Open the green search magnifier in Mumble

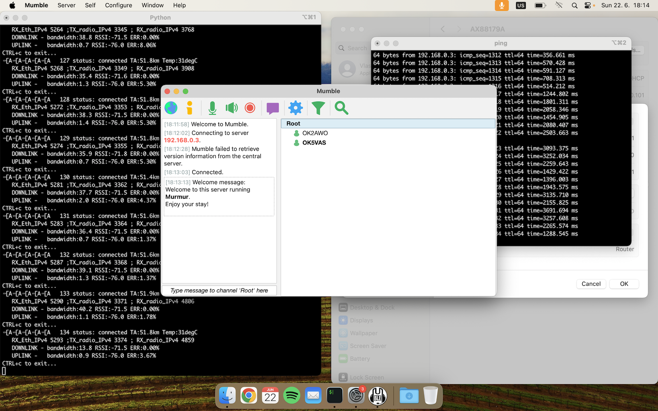coord(341,108)
